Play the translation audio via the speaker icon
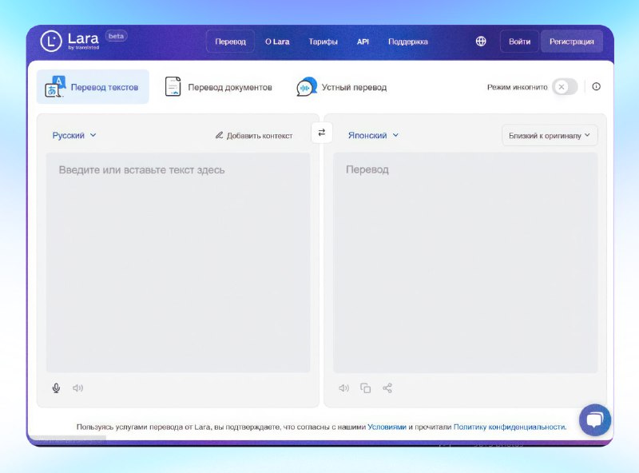Image resolution: width=639 pixels, height=473 pixels. [x=343, y=388]
